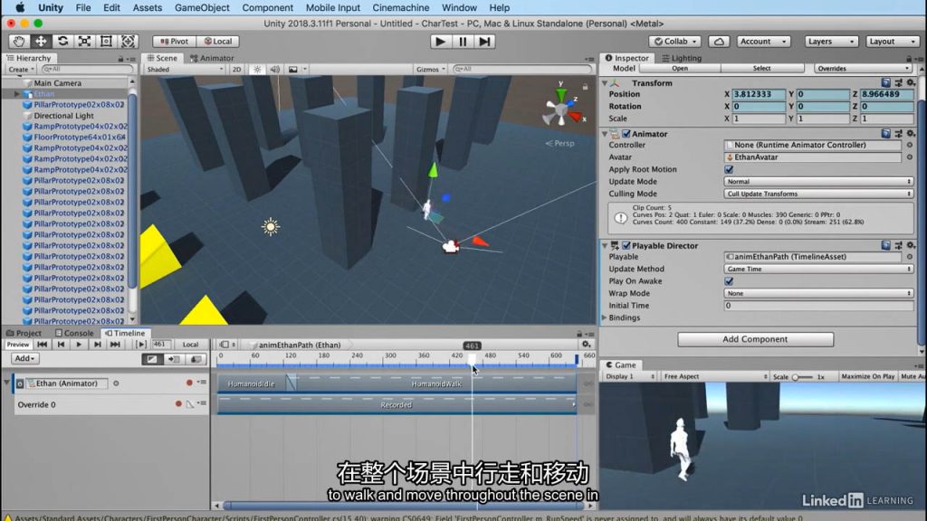Toggle the 2D scene view mode
The width and height of the screenshot is (927, 521).
(236, 69)
